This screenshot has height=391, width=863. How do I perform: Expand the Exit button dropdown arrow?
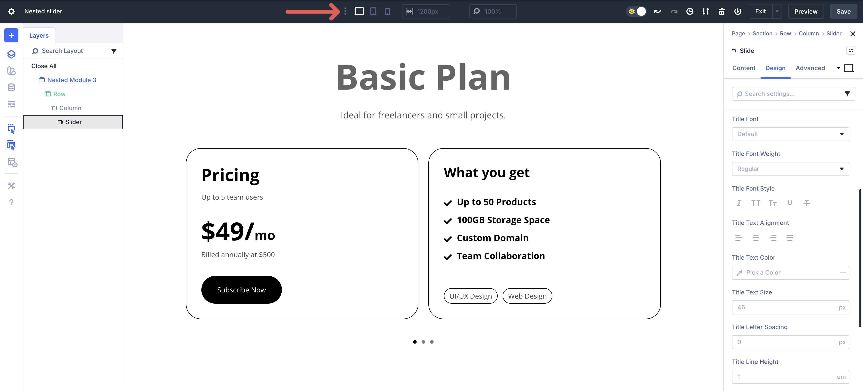(777, 11)
